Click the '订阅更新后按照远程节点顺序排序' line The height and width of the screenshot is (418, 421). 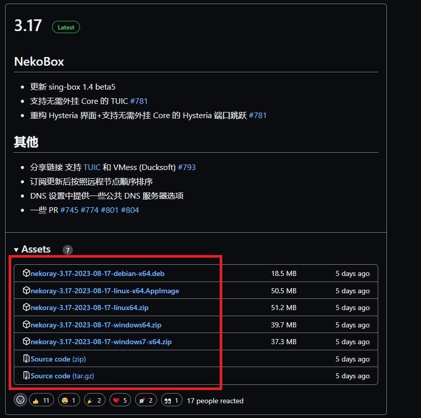coord(91,182)
